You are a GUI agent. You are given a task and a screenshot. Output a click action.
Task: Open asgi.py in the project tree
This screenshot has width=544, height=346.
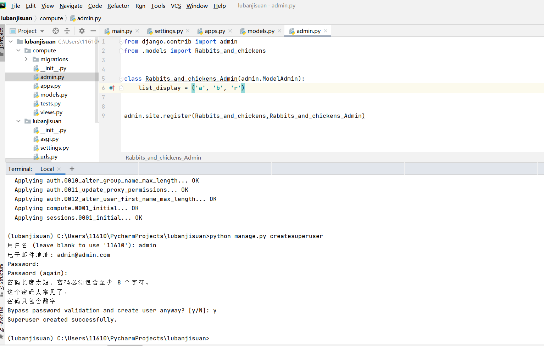pos(49,139)
